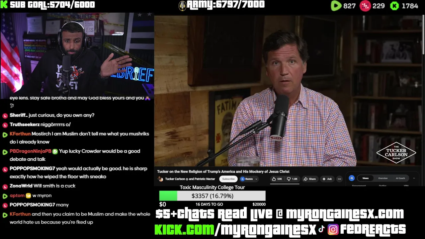Select the Views tab
This screenshot has width=425, height=239.
coord(365,178)
